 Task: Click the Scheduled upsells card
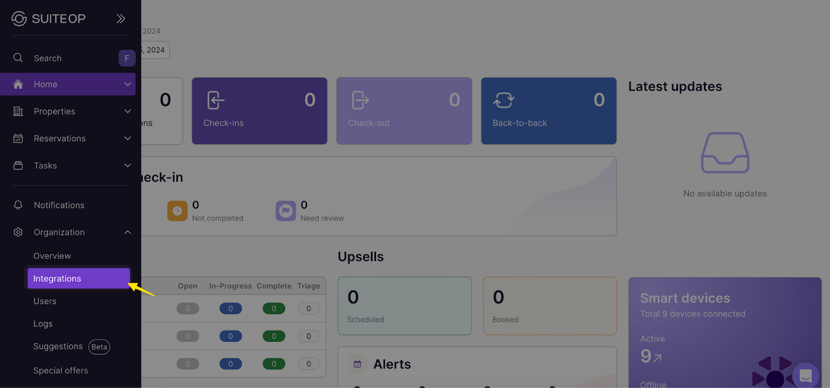[404, 306]
